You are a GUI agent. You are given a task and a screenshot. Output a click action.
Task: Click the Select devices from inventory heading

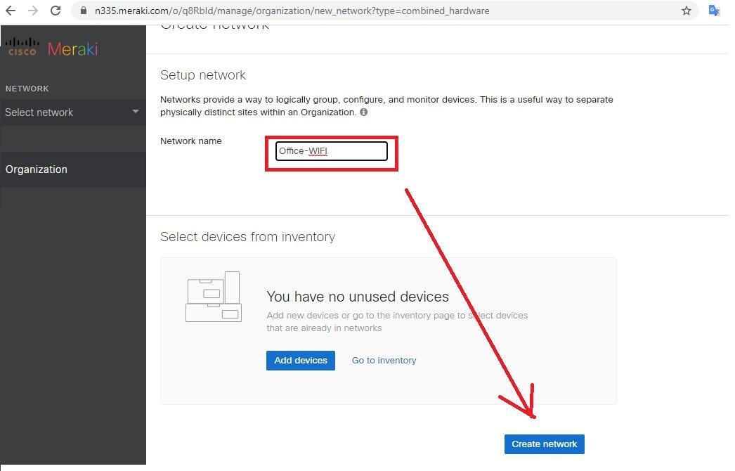click(247, 237)
